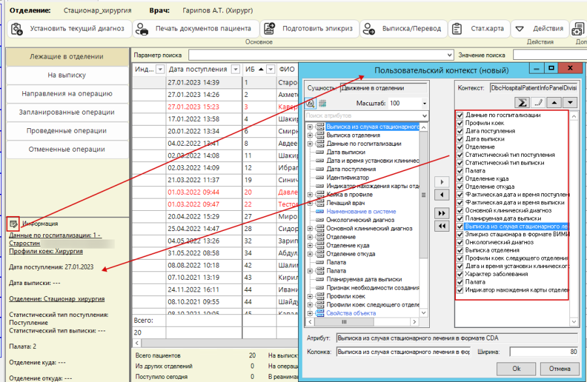Expand Профили коек tree node

[310, 296]
